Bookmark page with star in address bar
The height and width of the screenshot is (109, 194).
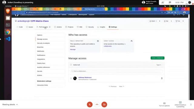click(165, 12)
